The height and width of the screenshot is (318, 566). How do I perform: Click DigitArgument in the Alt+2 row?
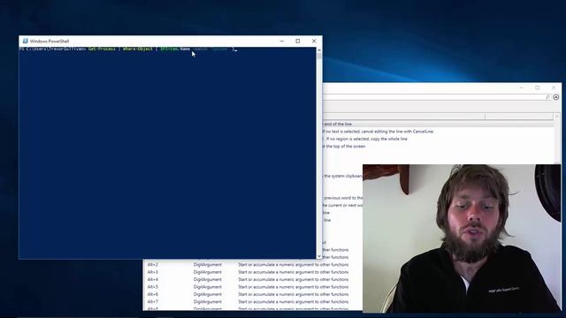pyautogui.click(x=208, y=265)
